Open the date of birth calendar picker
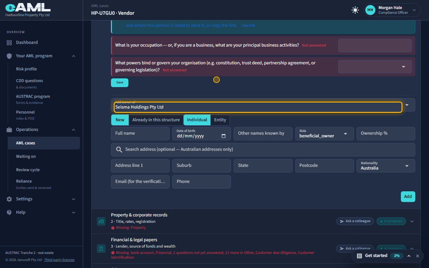Viewport: 429px width, 268px height. coord(224,136)
